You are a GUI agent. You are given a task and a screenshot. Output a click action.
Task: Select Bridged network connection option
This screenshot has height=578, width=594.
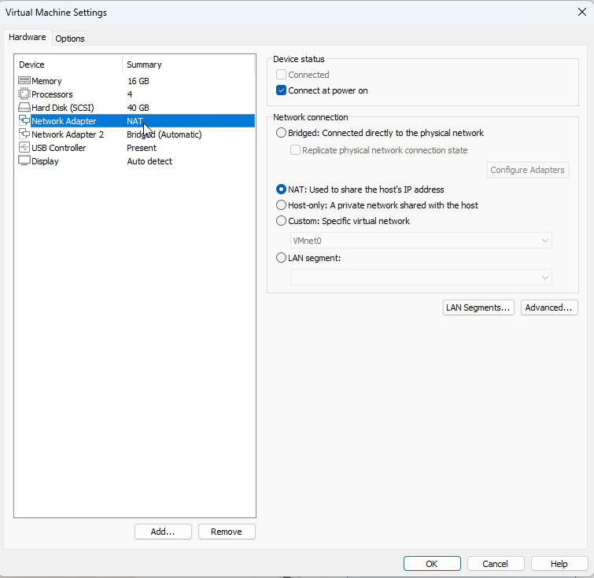[282, 133]
